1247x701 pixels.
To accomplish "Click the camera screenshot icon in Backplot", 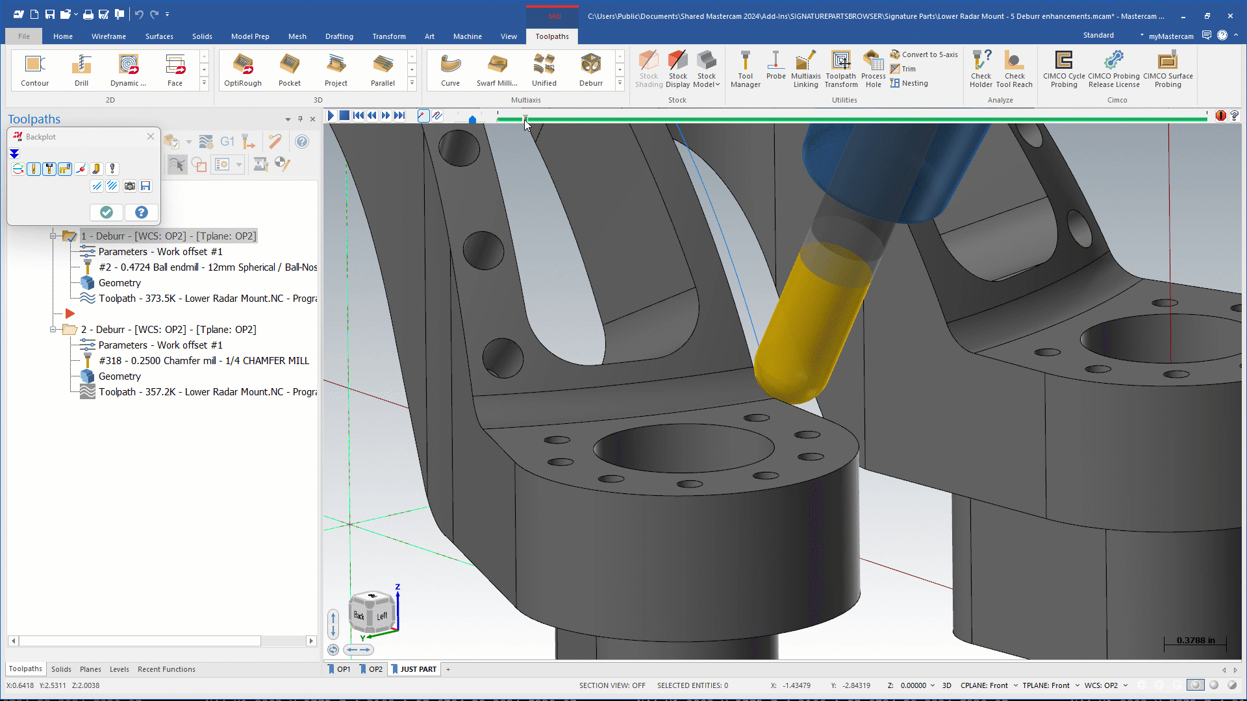I will tap(130, 186).
